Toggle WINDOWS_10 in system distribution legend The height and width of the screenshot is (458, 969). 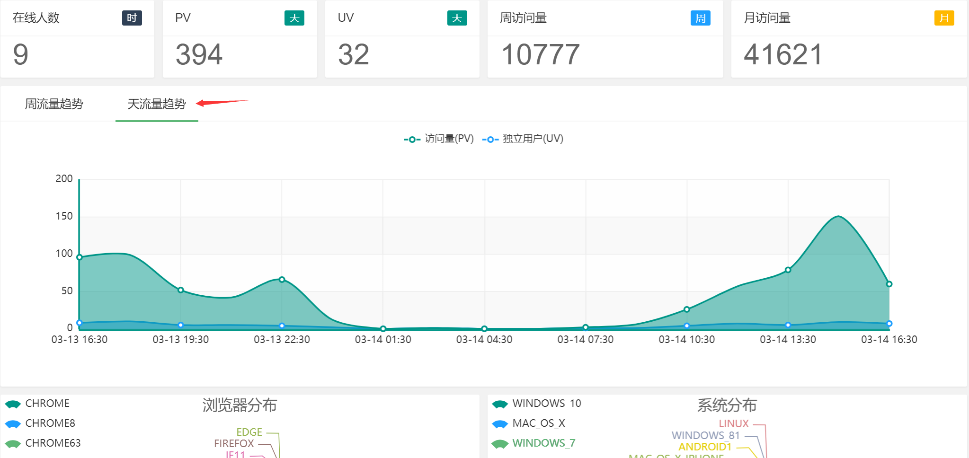[546, 404]
